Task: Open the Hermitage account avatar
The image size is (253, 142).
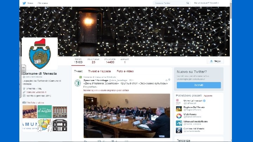Action: (78, 83)
